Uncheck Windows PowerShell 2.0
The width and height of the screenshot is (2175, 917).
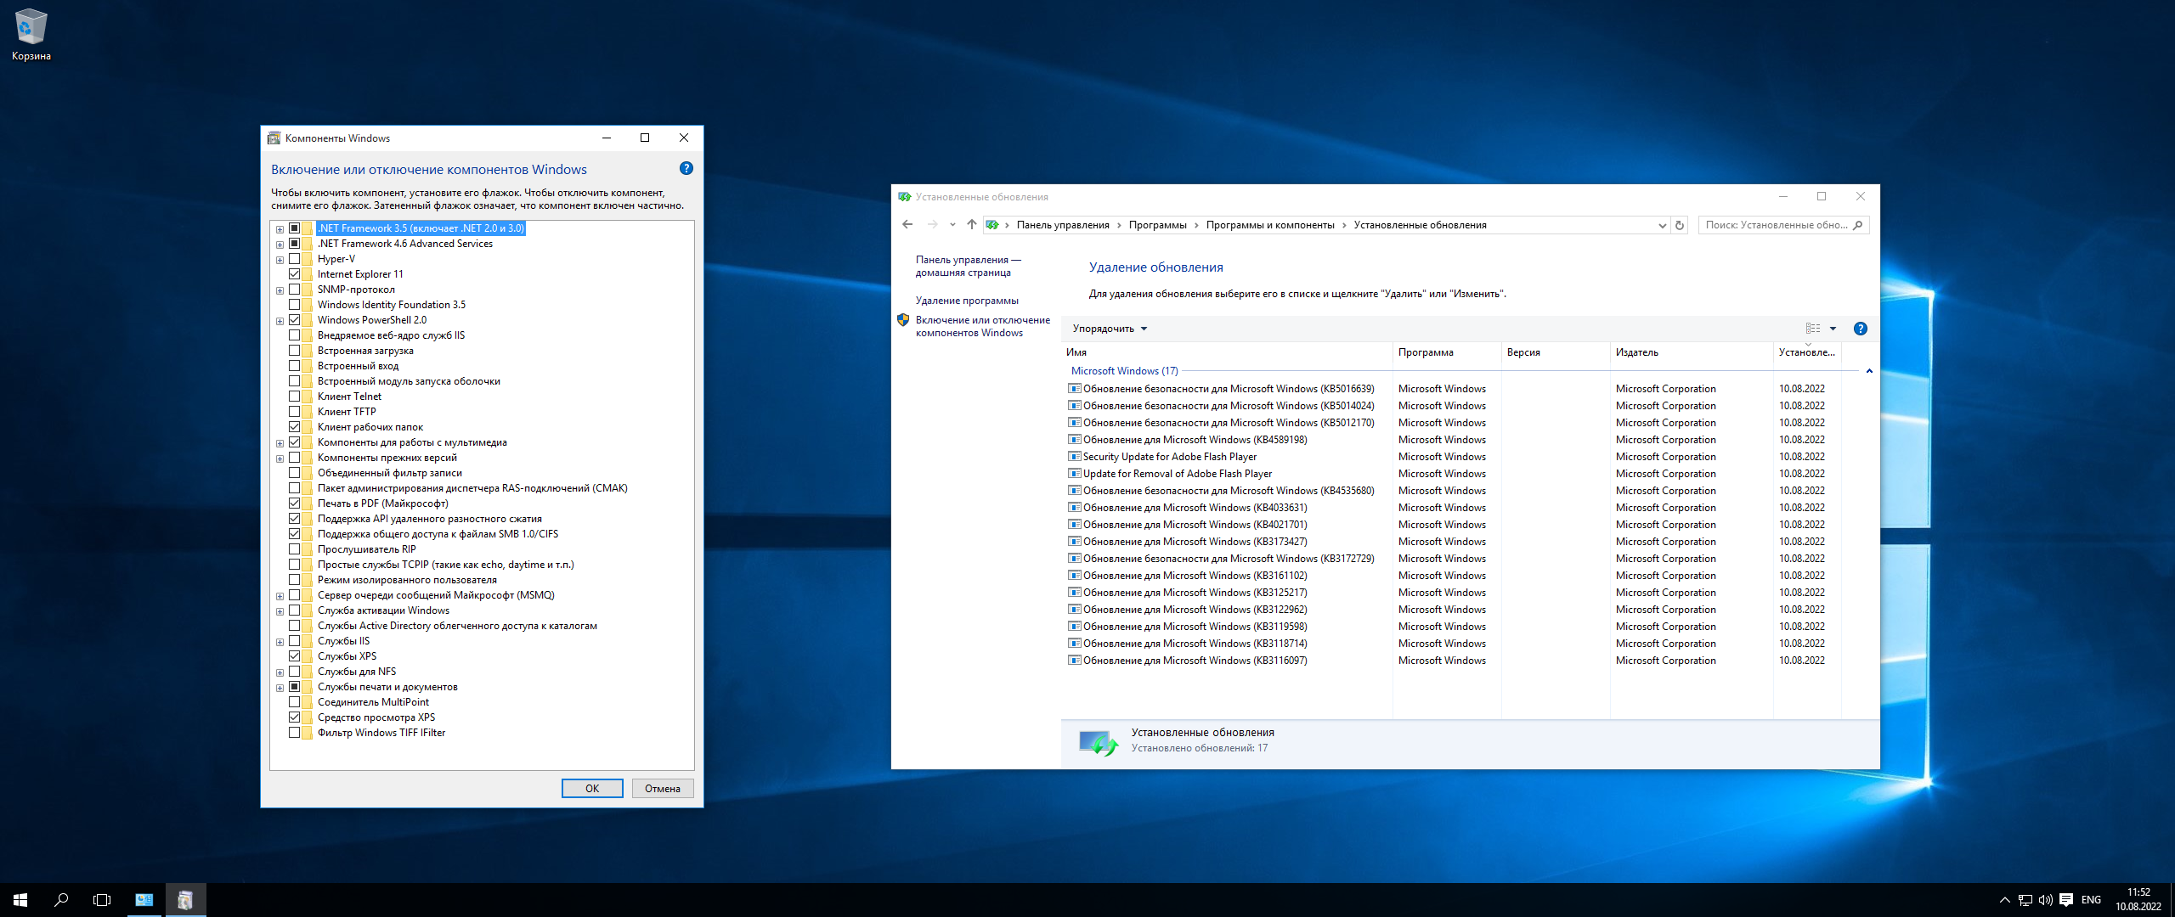coord(295,320)
